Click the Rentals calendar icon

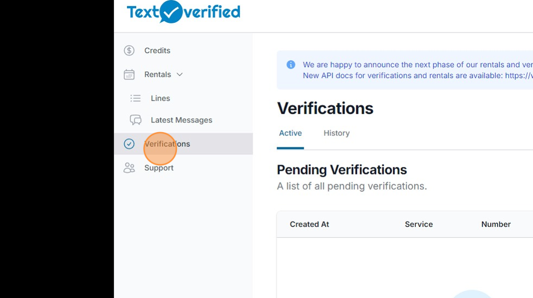[x=129, y=74]
